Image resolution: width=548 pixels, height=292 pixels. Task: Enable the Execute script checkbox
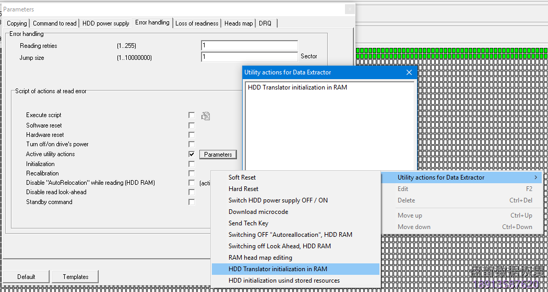pos(192,116)
